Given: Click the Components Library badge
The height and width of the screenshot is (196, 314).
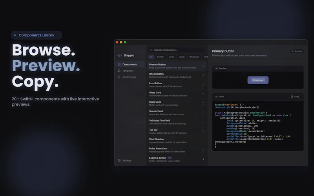Looking at the screenshot, I should tap(37, 35).
